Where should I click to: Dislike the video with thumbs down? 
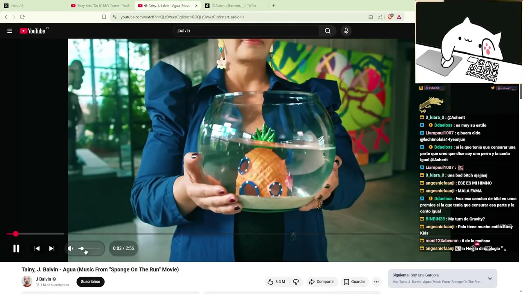tap(296, 281)
